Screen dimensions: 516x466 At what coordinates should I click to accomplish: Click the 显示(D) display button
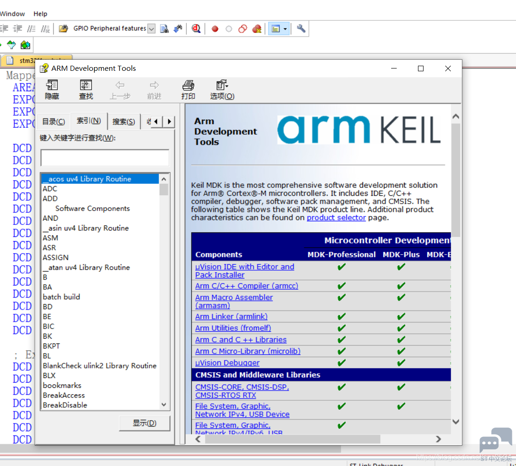[144, 423]
